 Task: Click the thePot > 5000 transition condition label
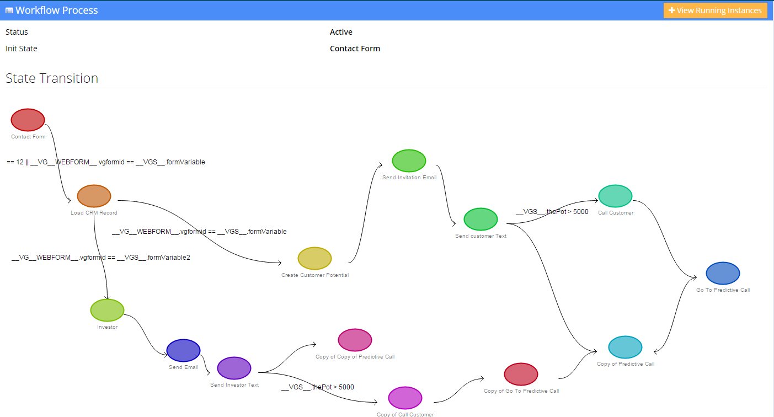tap(552, 212)
